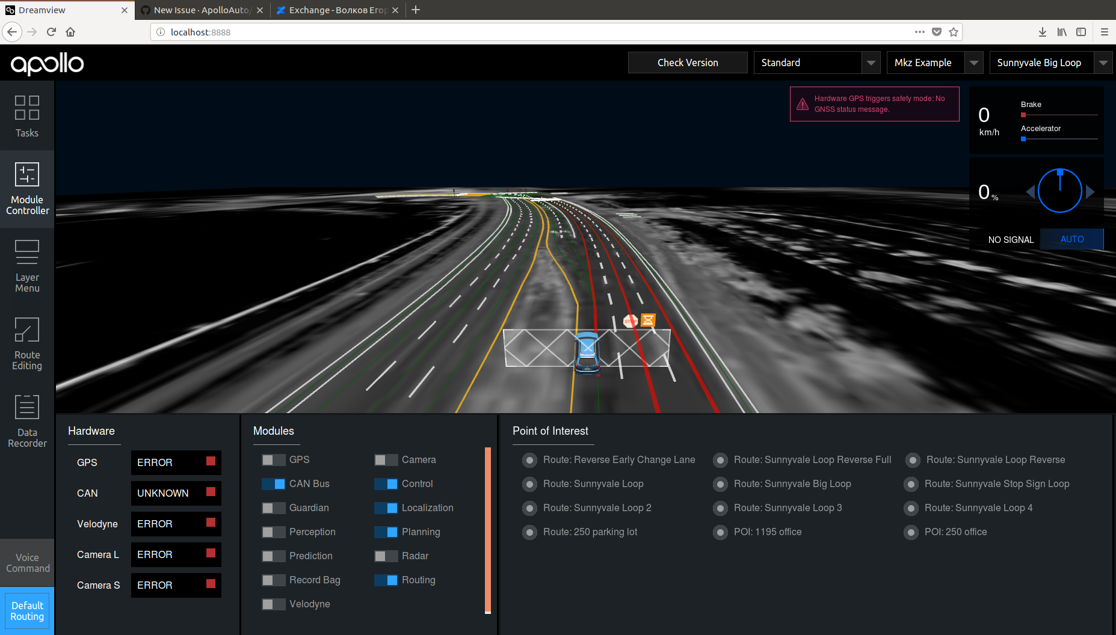This screenshot has width=1116, height=635.
Task: Click the Brake level bar
Action: click(1059, 115)
